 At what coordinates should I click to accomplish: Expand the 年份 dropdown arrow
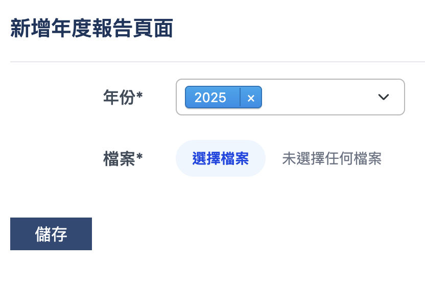point(384,97)
